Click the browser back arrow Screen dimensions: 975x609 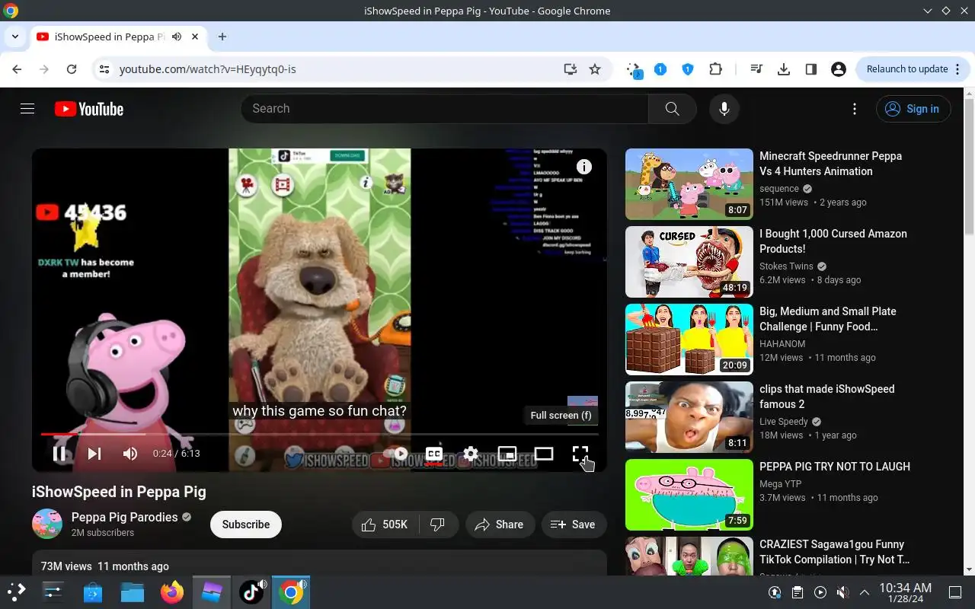(x=17, y=69)
